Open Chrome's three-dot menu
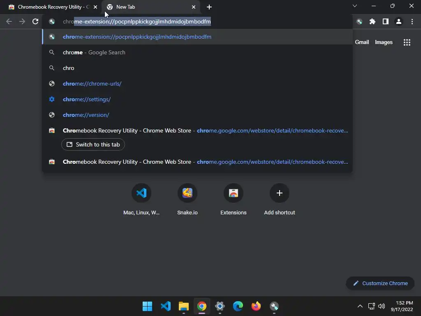421x316 pixels. click(412, 21)
